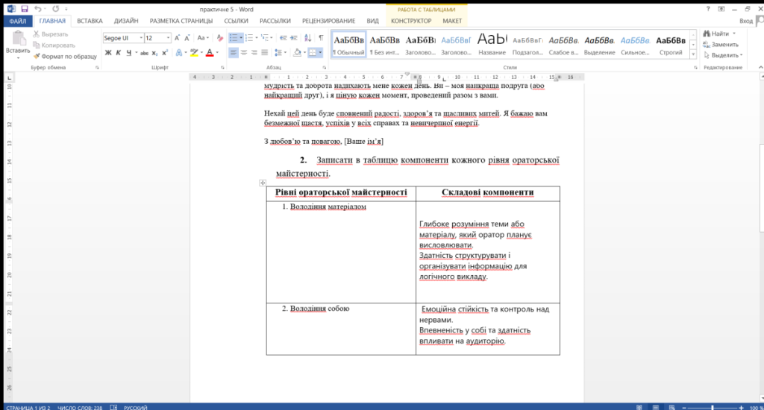Viewport: 764px width, 410px height.
Task: Open Шрифт dialog launcher
Action: (222, 68)
